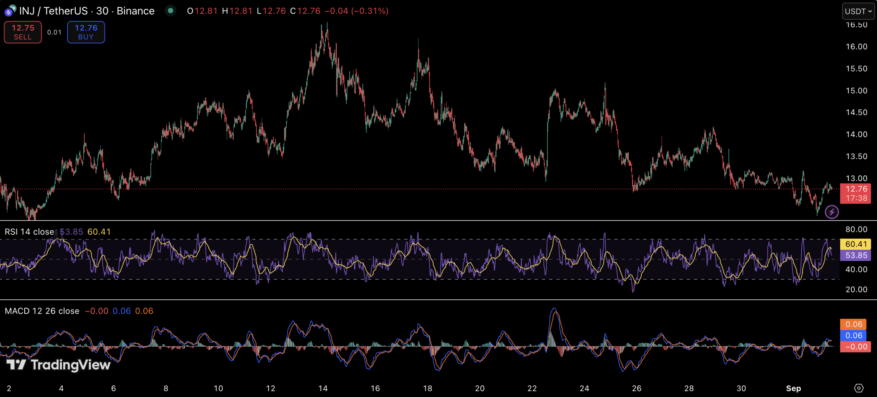The image size is (877, 397).
Task: Click the 20.00 RSI scale label
Action: 856,289
